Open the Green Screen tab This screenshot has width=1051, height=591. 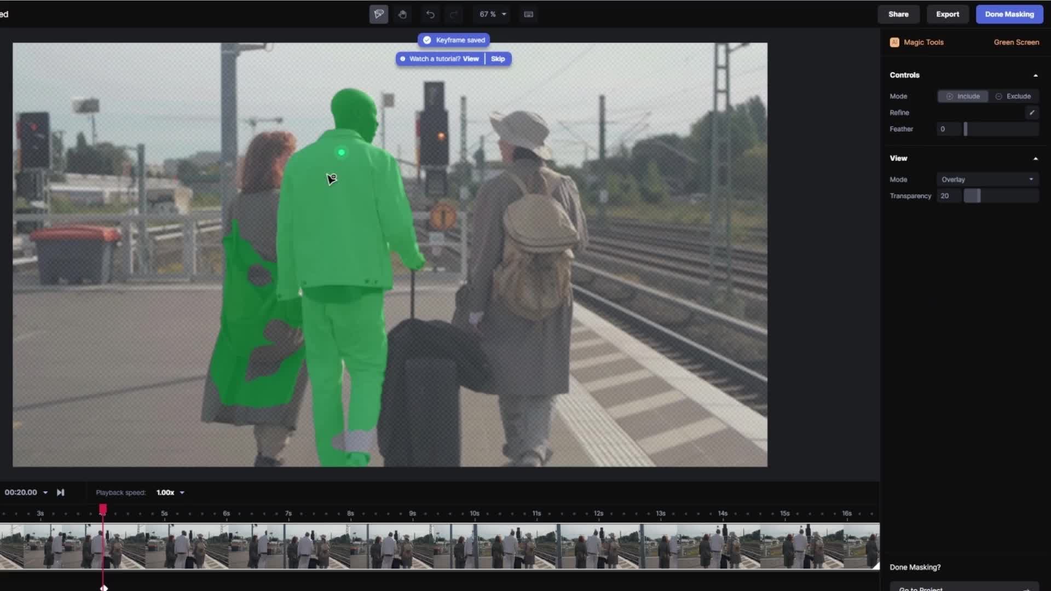(1016, 42)
